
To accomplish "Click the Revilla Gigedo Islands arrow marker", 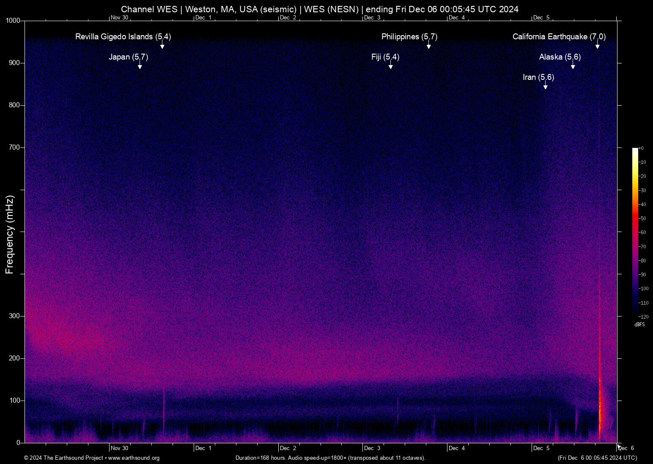I will click(x=162, y=46).
